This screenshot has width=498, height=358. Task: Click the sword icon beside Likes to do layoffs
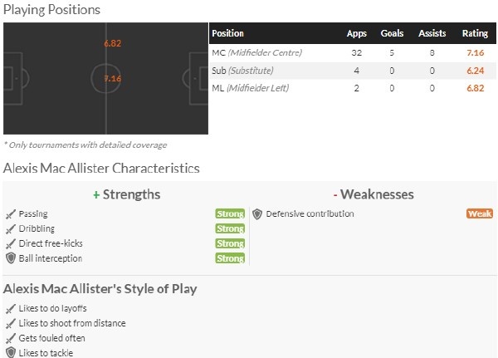[x=11, y=309]
